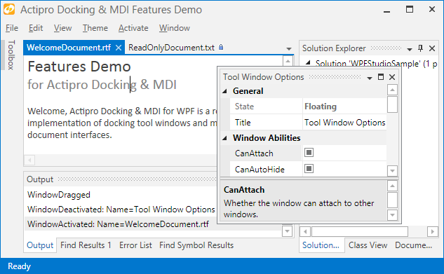Collapse the Solution 'WPFStudioSample' node
Image resolution: width=444 pixels, height=274 pixels.
click(x=309, y=63)
